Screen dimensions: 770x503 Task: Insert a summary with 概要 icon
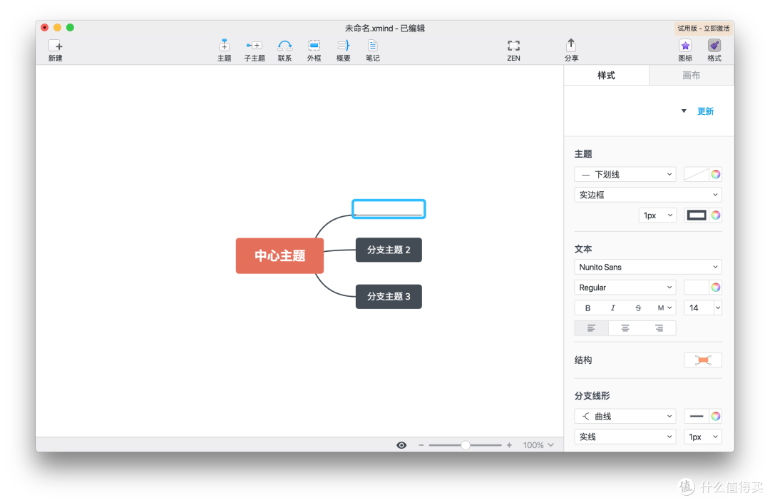(343, 46)
